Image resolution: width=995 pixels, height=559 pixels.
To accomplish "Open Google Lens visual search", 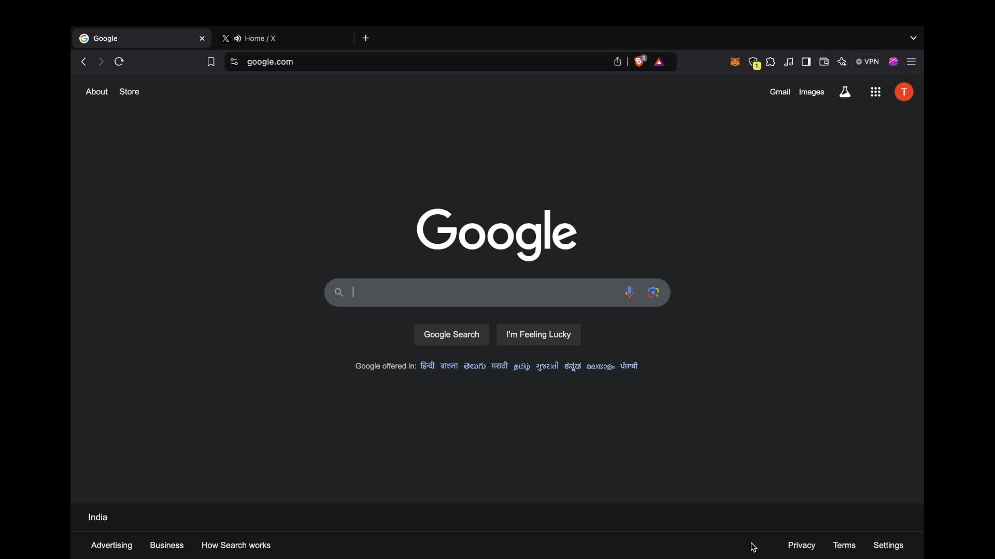I will point(653,292).
